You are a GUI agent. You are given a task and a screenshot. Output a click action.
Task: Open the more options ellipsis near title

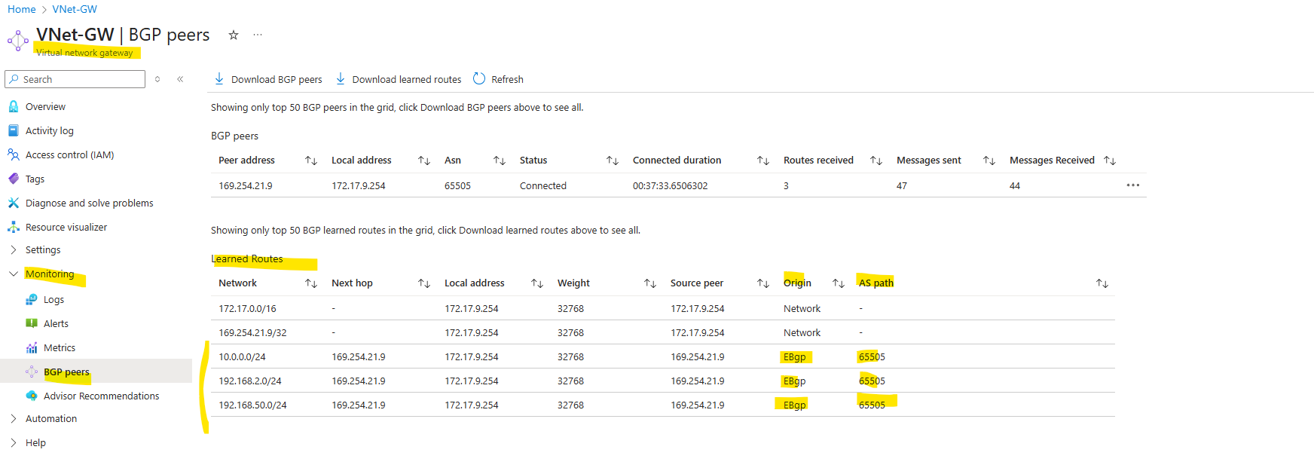(x=258, y=35)
